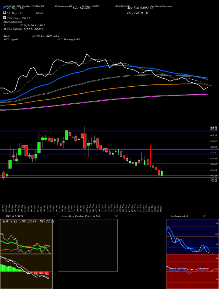Click the 'Day Vol: 0 M' label
Image resolution: width=219 pixels, height=289 pixels.
coord(138,13)
